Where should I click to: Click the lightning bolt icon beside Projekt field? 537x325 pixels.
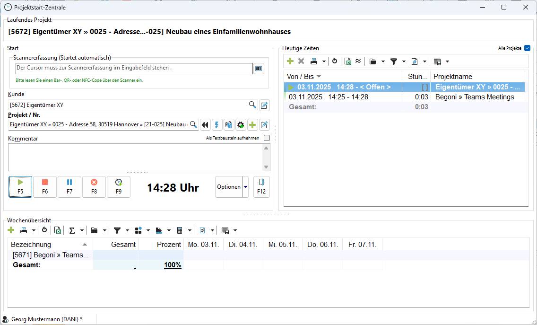coord(217,125)
